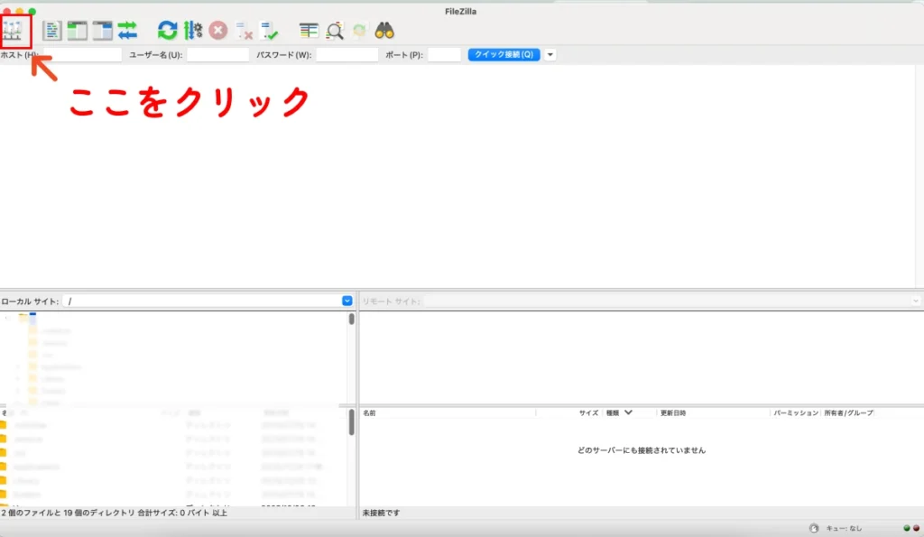Toggle processing of the transfer queue

[x=193, y=31]
